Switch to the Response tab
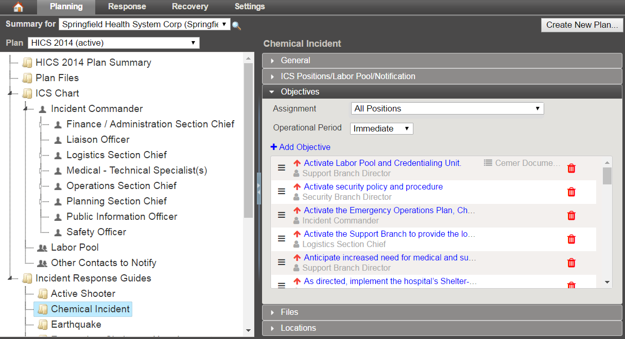The height and width of the screenshot is (339, 625). coord(127,7)
